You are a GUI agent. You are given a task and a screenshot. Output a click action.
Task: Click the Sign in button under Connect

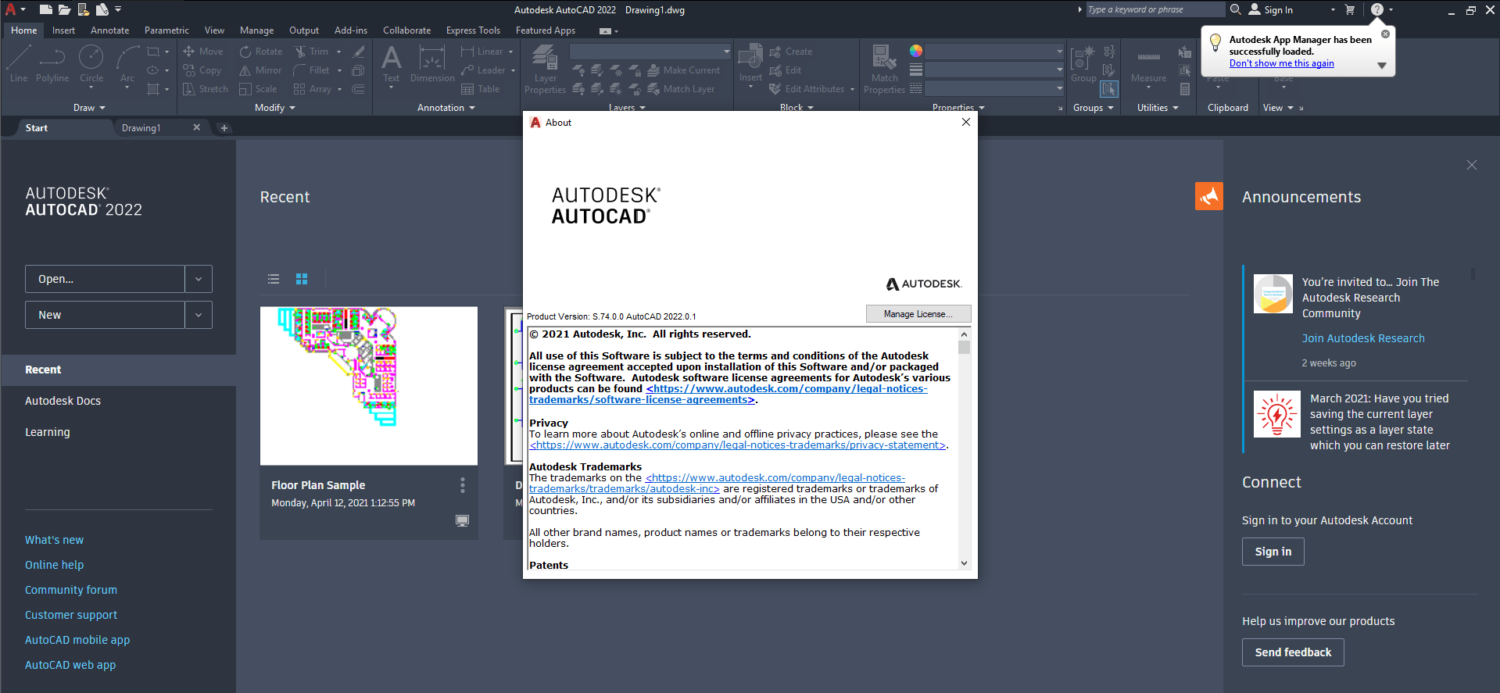click(x=1273, y=552)
